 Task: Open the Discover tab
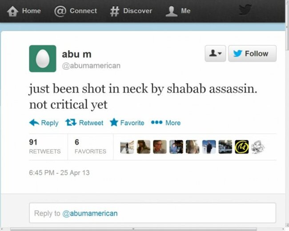pyautogui.click(x=131, y=11)
